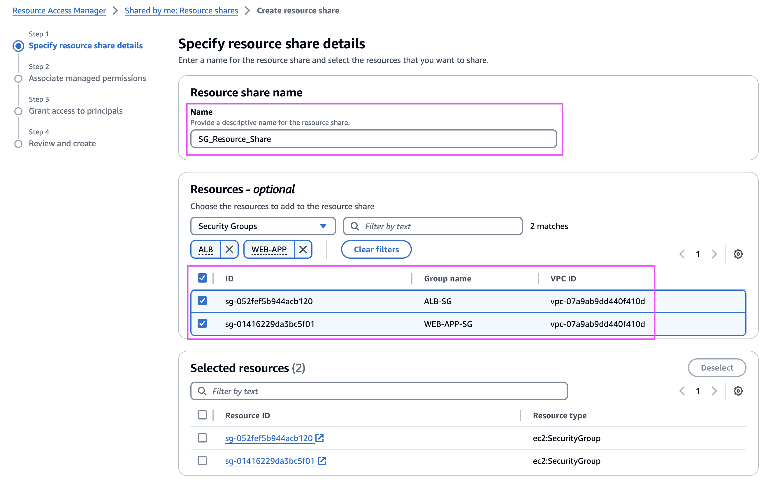Go to Step 2 Associate managed permissions
Image resolution: width=773 pixels, height=483 pixels.
pyautogui.click(x=87, y=78)
